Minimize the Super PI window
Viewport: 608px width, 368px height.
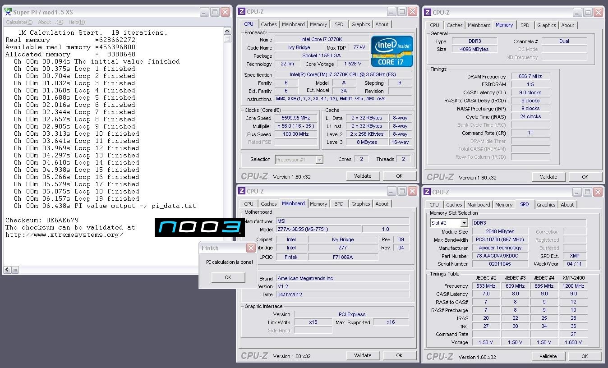pos(204,12)
